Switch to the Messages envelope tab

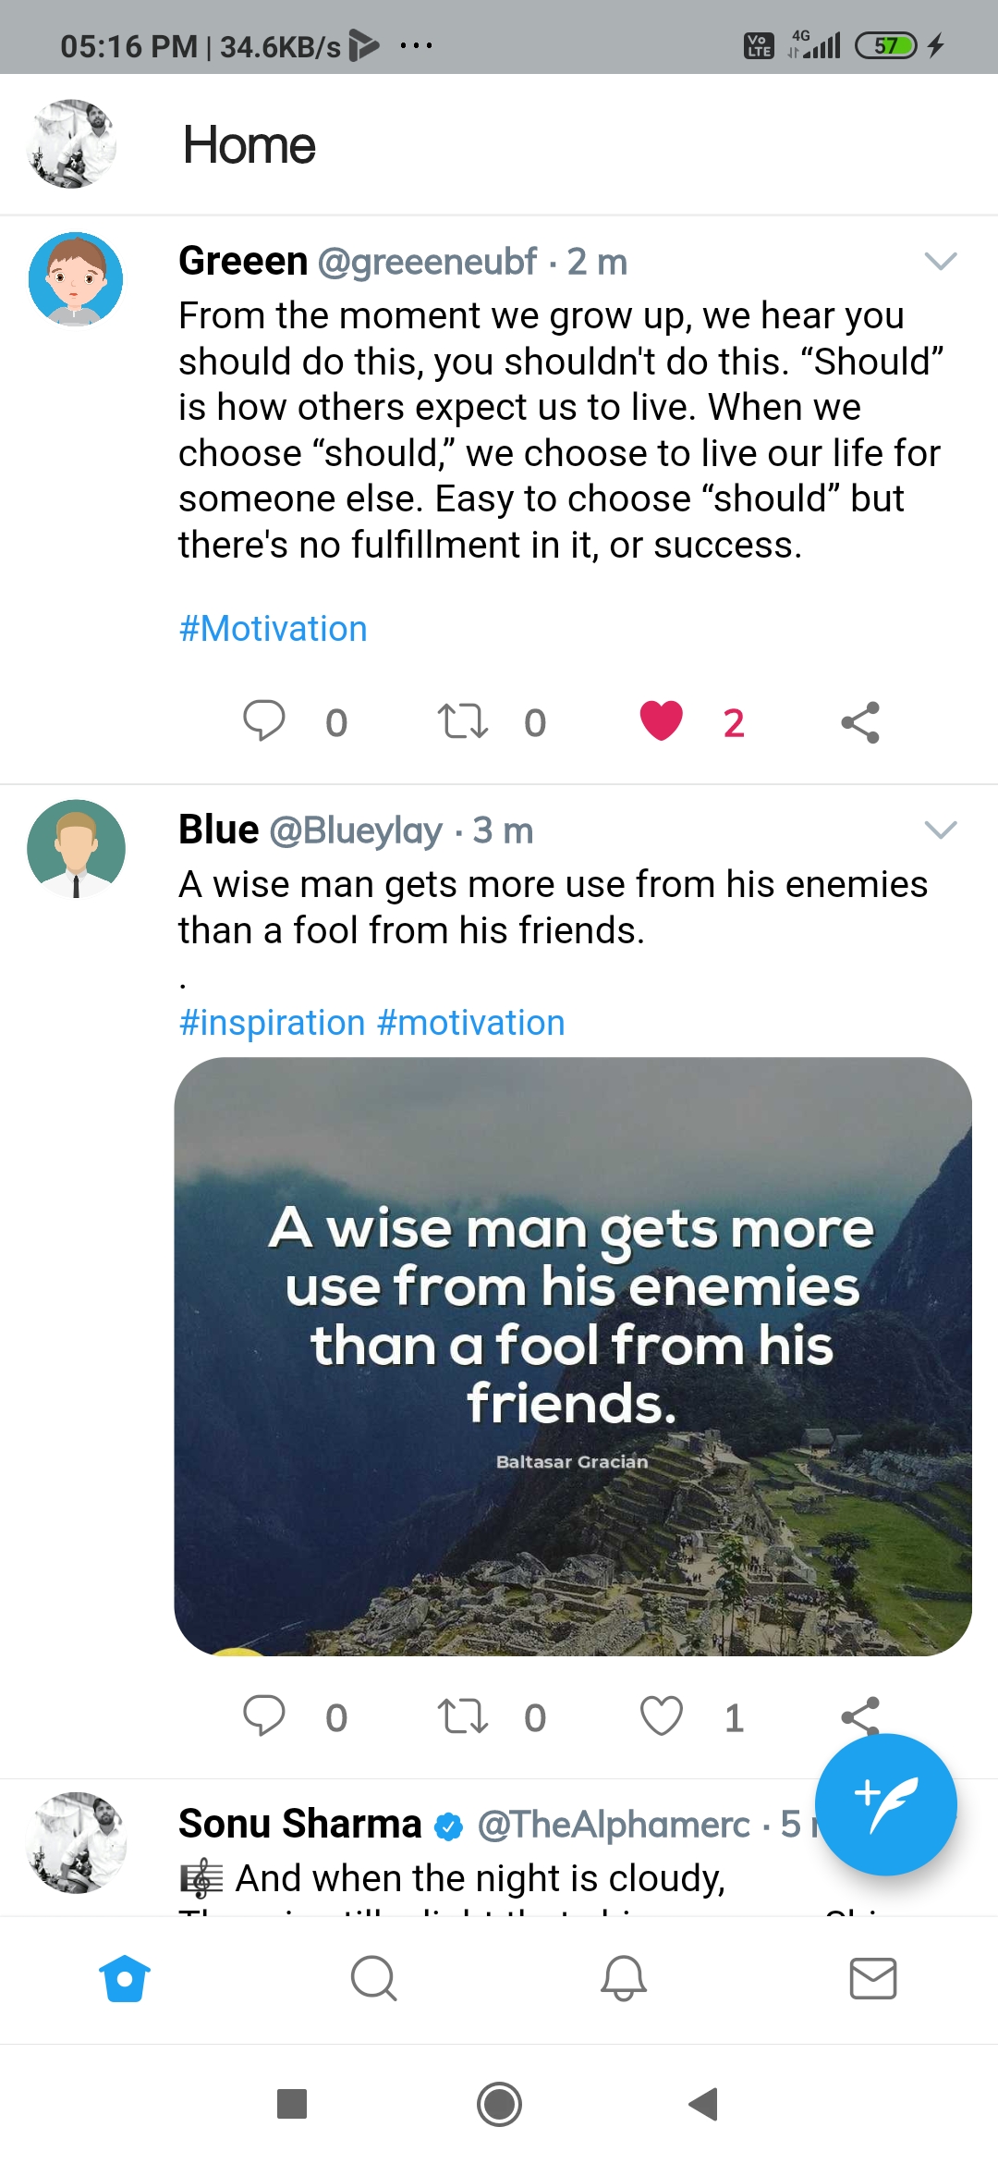click(x=873, y=1978)
